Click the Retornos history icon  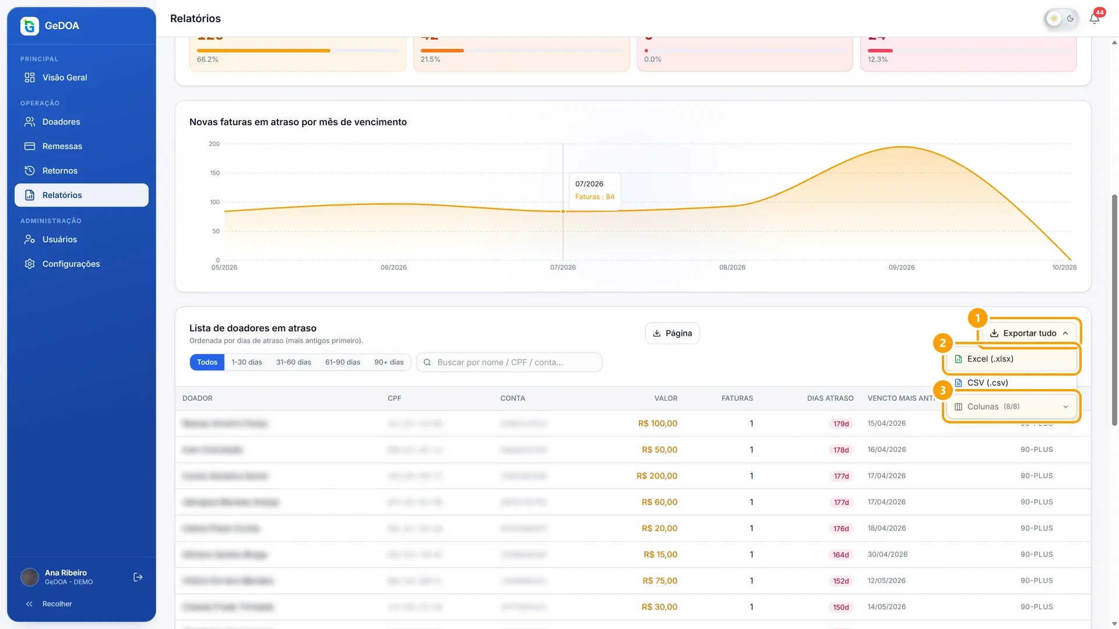[x=30, y=171]
